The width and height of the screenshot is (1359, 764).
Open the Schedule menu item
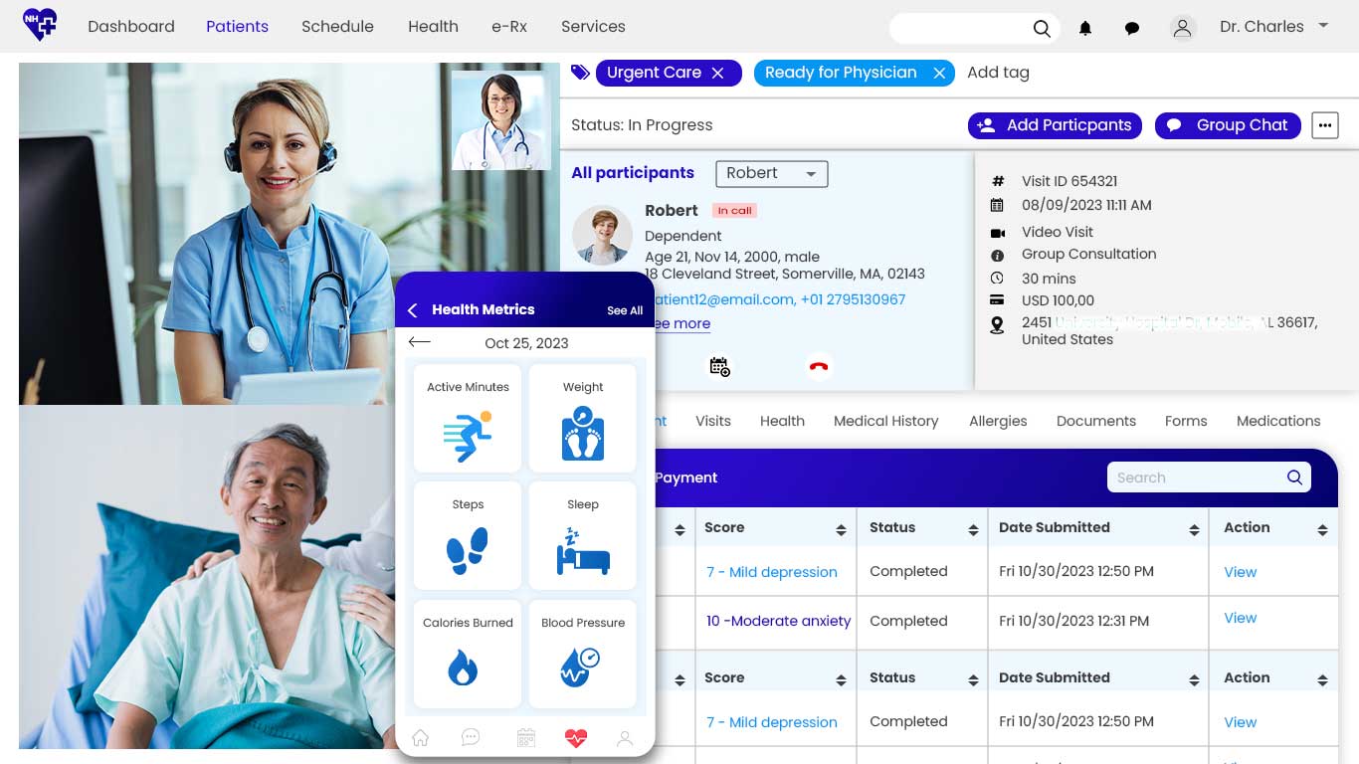click(337, 26)
